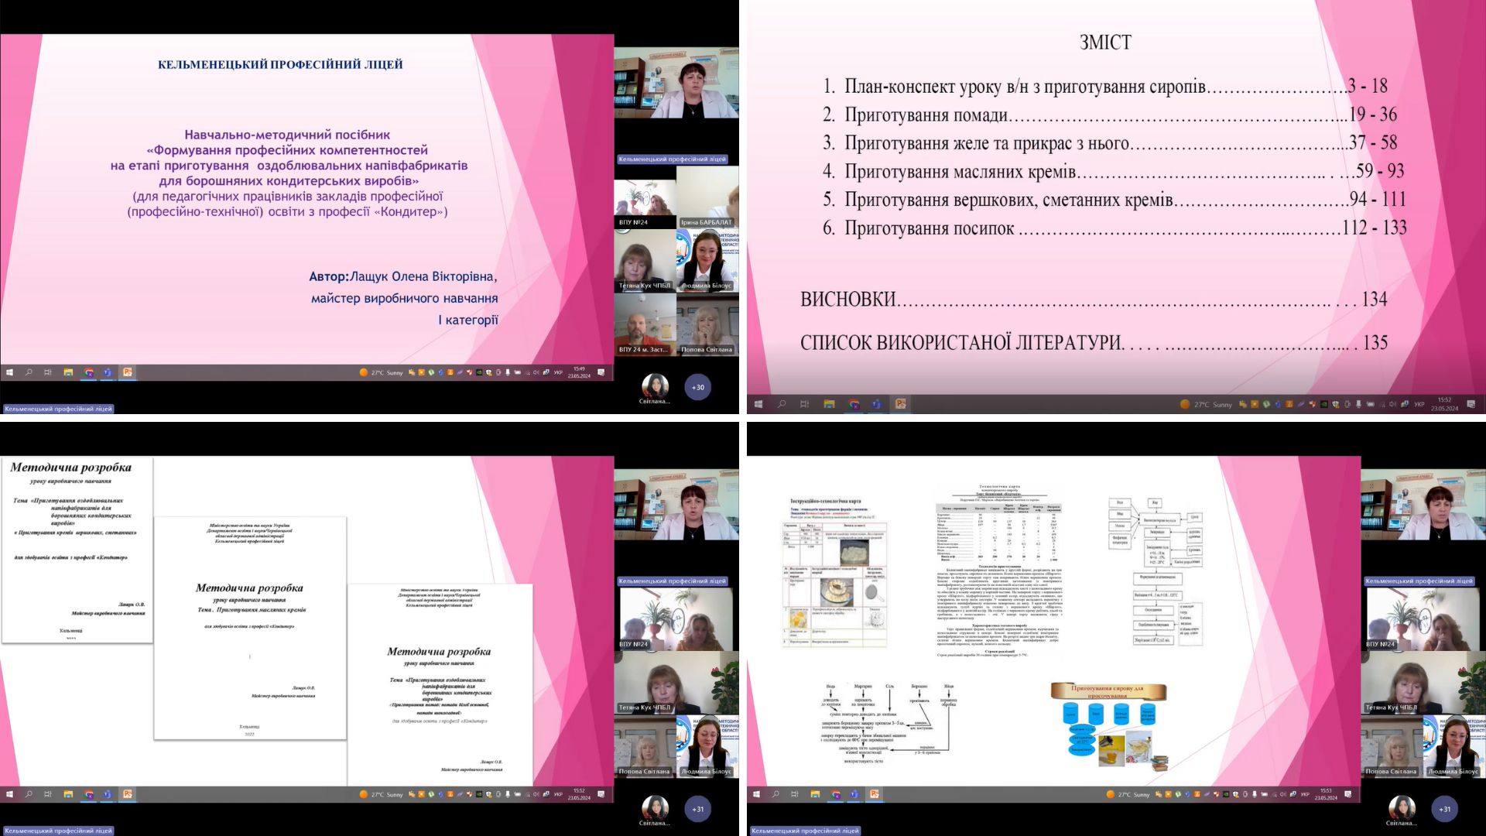Viewport: 1486px width, 836px height.
Task: Click Teams icon in the 15:53 taskbar
Action: click(854, 794)
